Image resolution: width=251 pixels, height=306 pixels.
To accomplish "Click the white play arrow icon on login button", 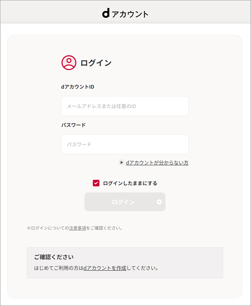I will [159, 202].
